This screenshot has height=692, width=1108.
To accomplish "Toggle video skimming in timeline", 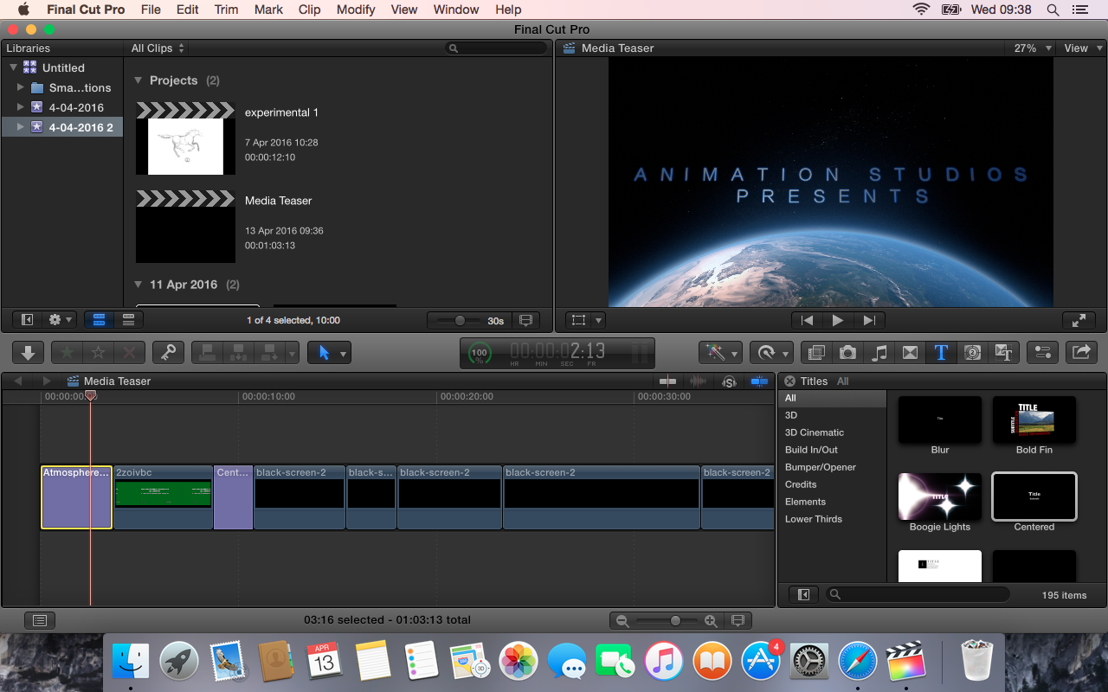I will click(x=667, y=381).
